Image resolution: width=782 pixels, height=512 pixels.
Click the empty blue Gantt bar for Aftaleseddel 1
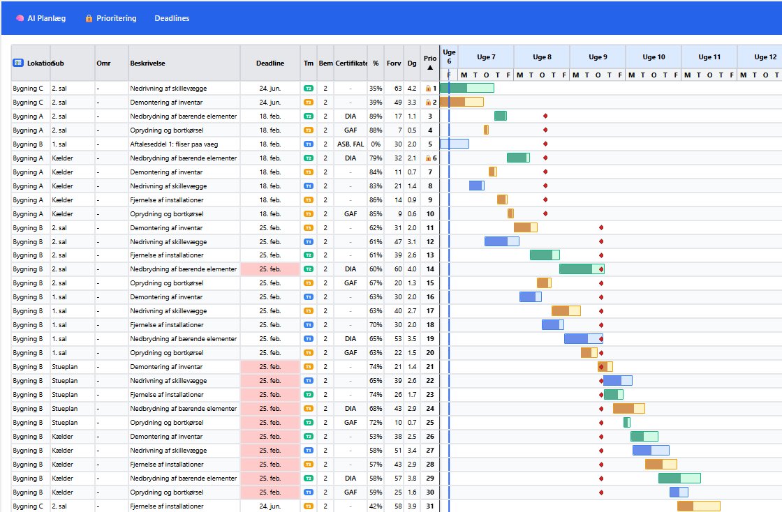[455, 144]
